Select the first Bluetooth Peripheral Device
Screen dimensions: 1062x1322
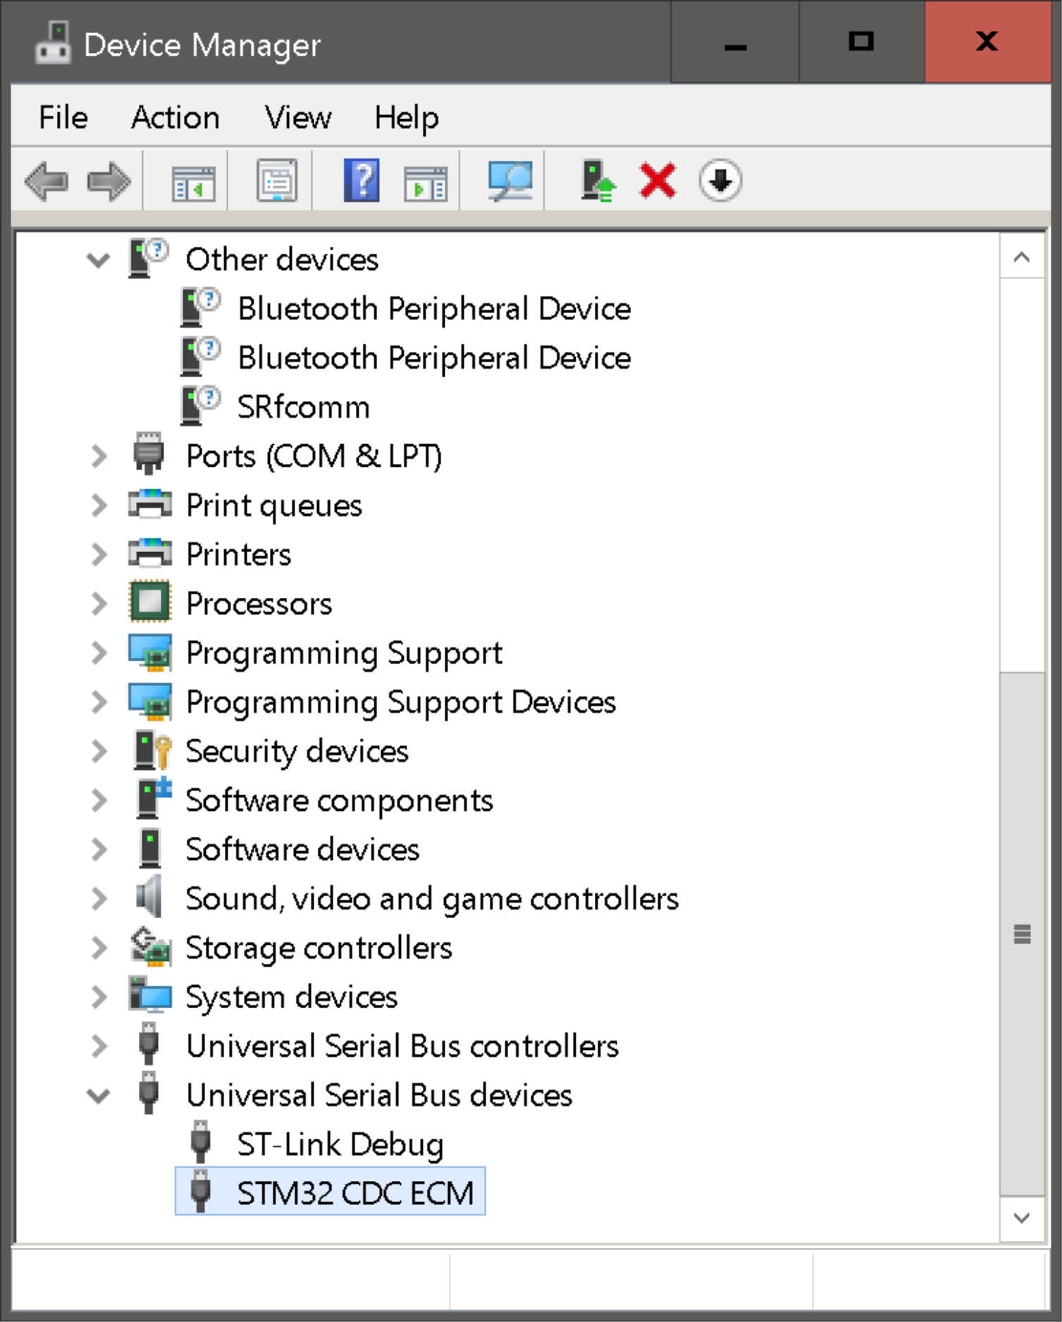coord(434,308)
